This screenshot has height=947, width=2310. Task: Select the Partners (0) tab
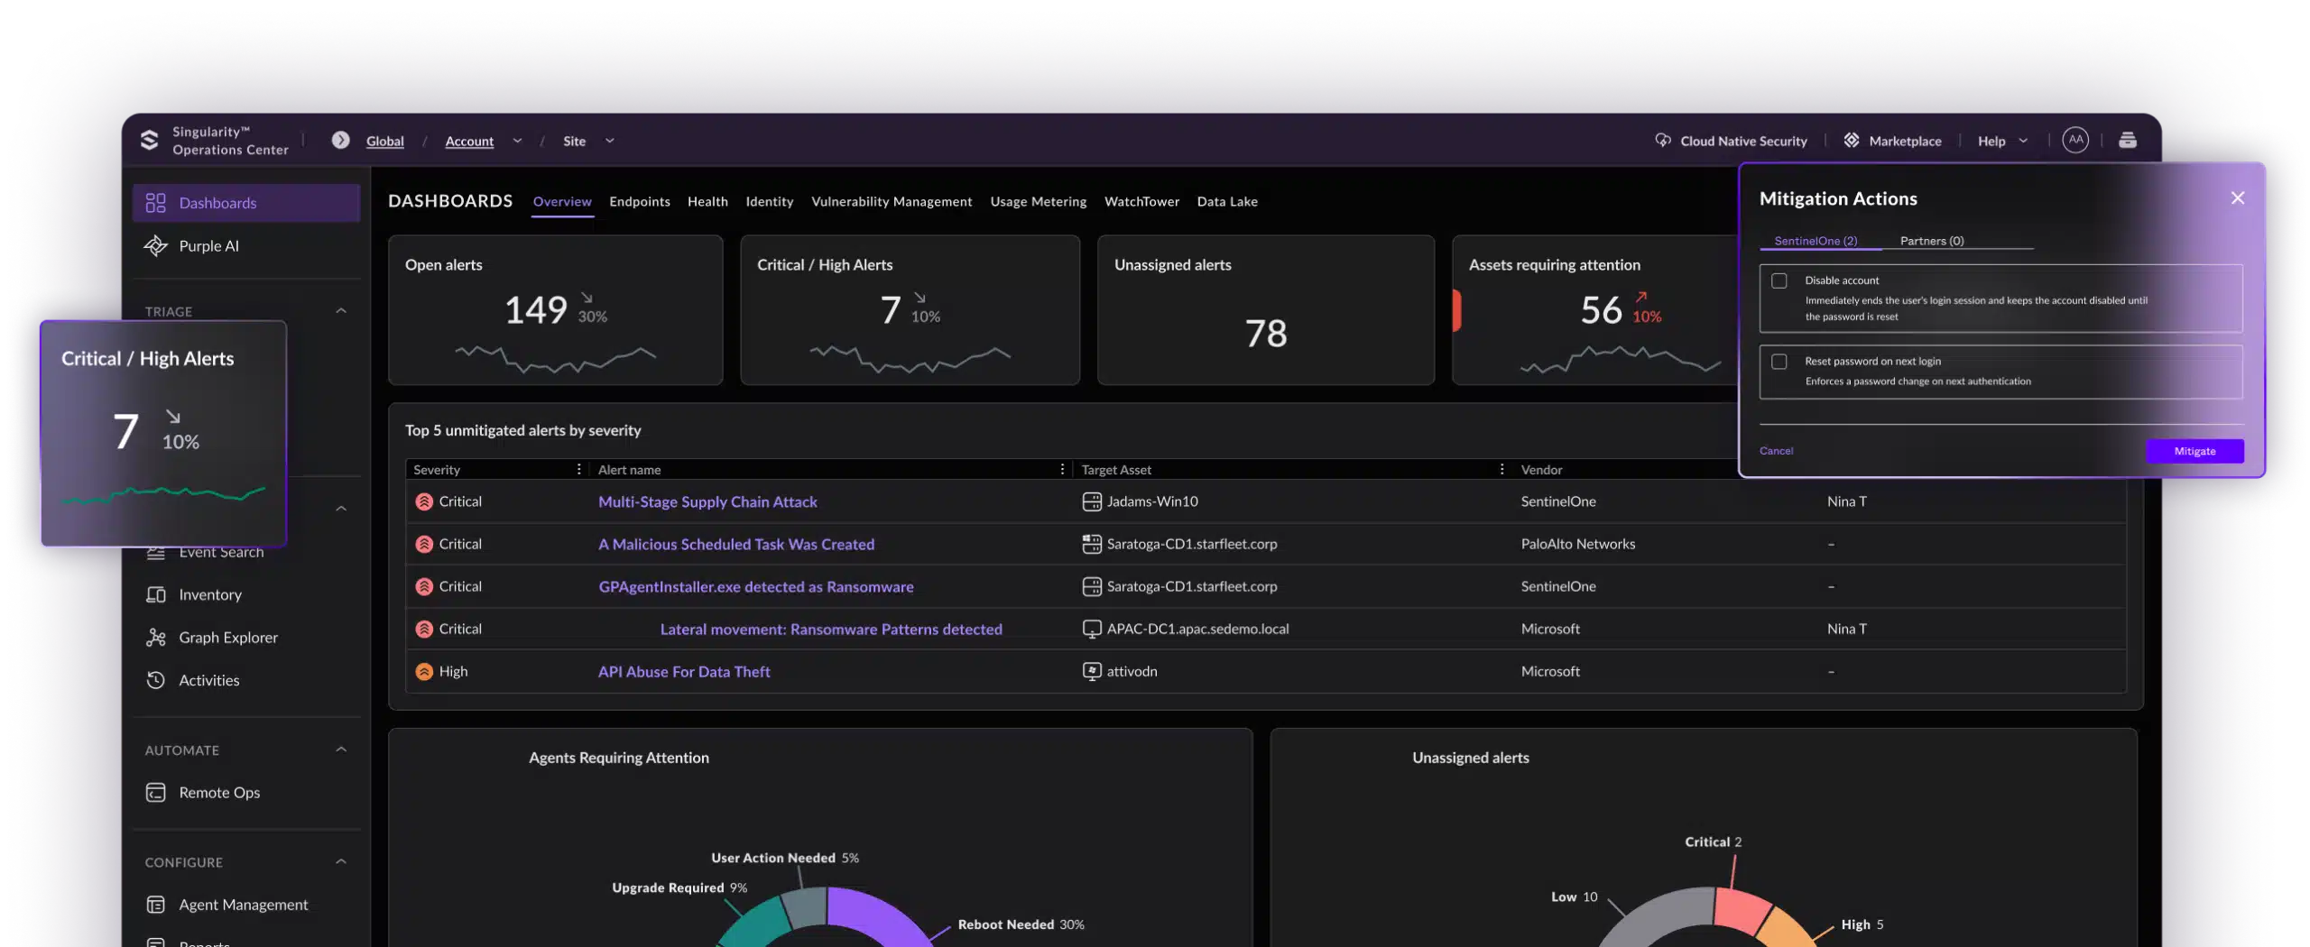(x=1932, y=241)
